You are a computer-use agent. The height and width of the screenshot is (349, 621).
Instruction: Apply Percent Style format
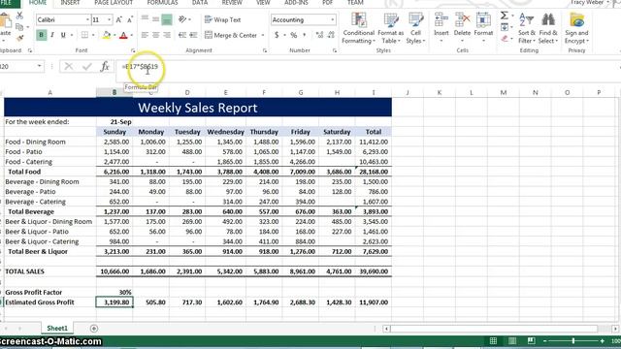point(293,35)
